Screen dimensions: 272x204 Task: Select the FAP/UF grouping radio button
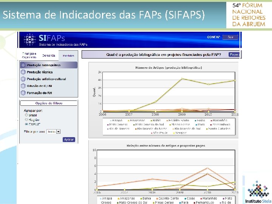pos(26,124)
